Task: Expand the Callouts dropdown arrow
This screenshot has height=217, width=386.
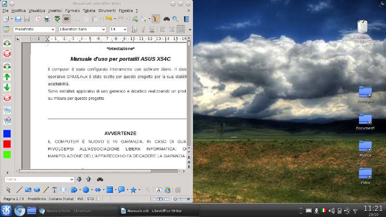Action: (x=127, y=190)
